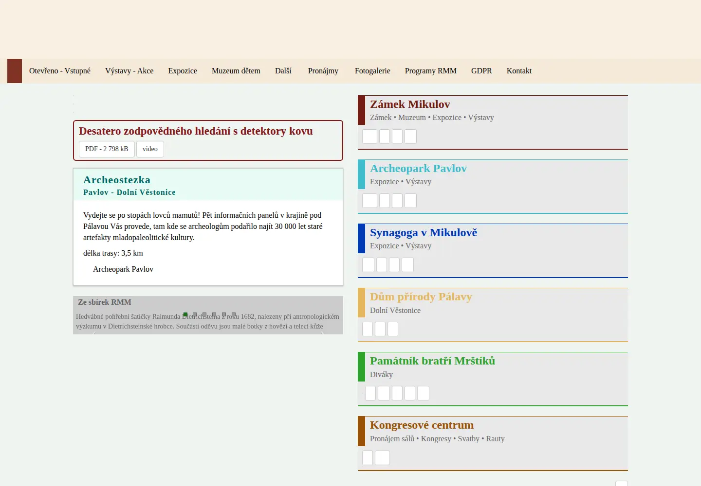Click the video button

click(x=150, y=149)
